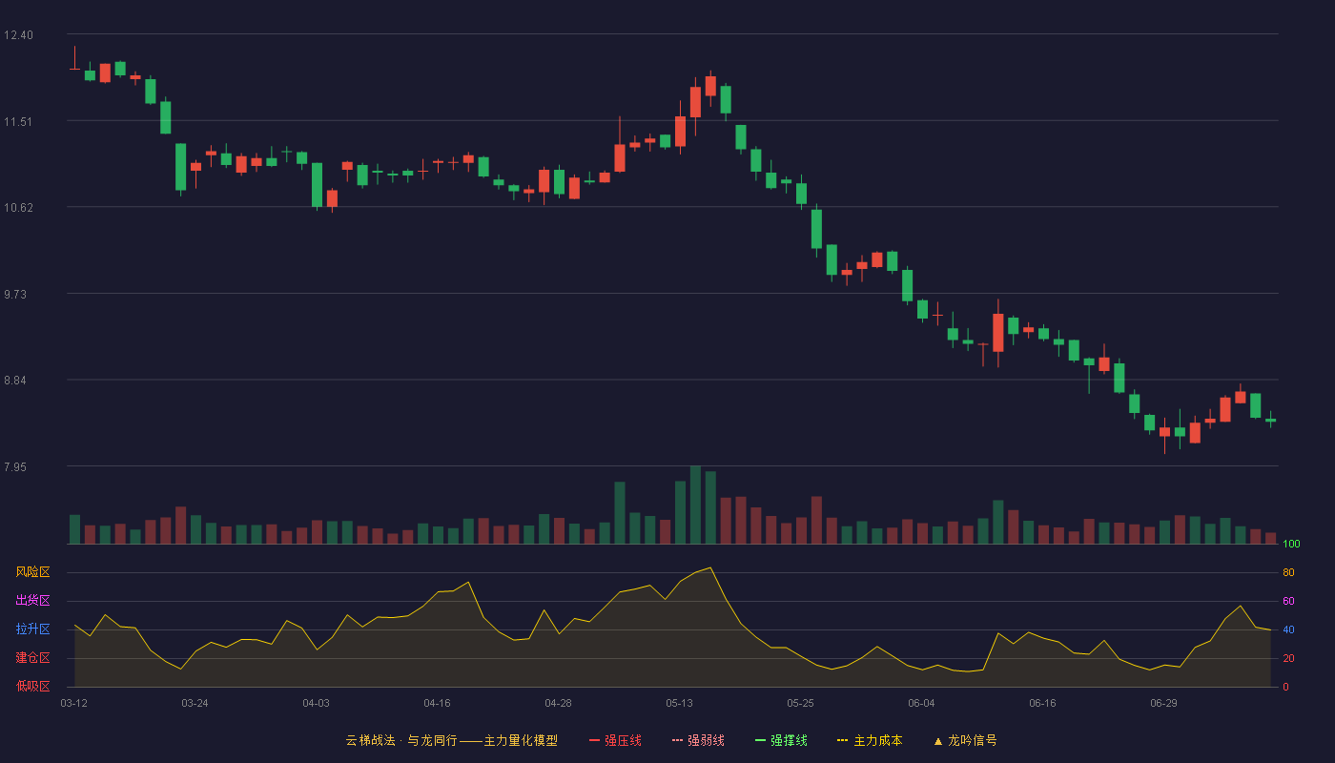Click the 龙吟信号 triangle legend icon
1335x763 pixels.
[x=938, y=741]
